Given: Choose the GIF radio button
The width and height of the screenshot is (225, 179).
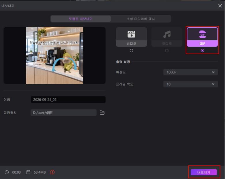Looking at the screenshot, I should pyautogui.click(x=202, y=51).
